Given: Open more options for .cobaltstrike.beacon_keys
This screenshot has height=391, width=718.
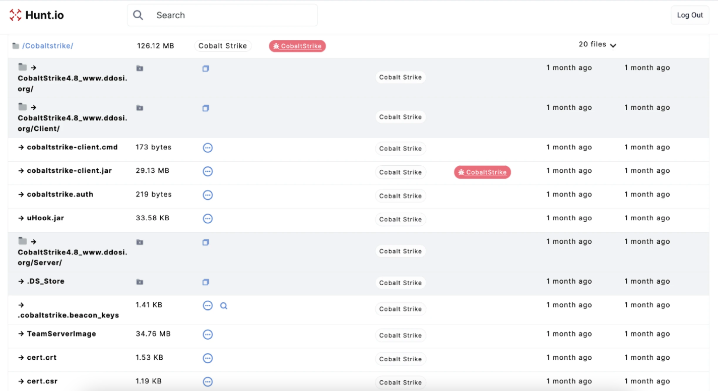Looking at the screenshot, I should tap(208, 305).
